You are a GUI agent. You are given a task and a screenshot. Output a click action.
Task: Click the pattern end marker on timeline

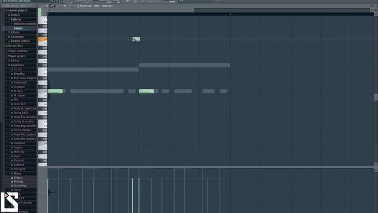pos(230,14)
